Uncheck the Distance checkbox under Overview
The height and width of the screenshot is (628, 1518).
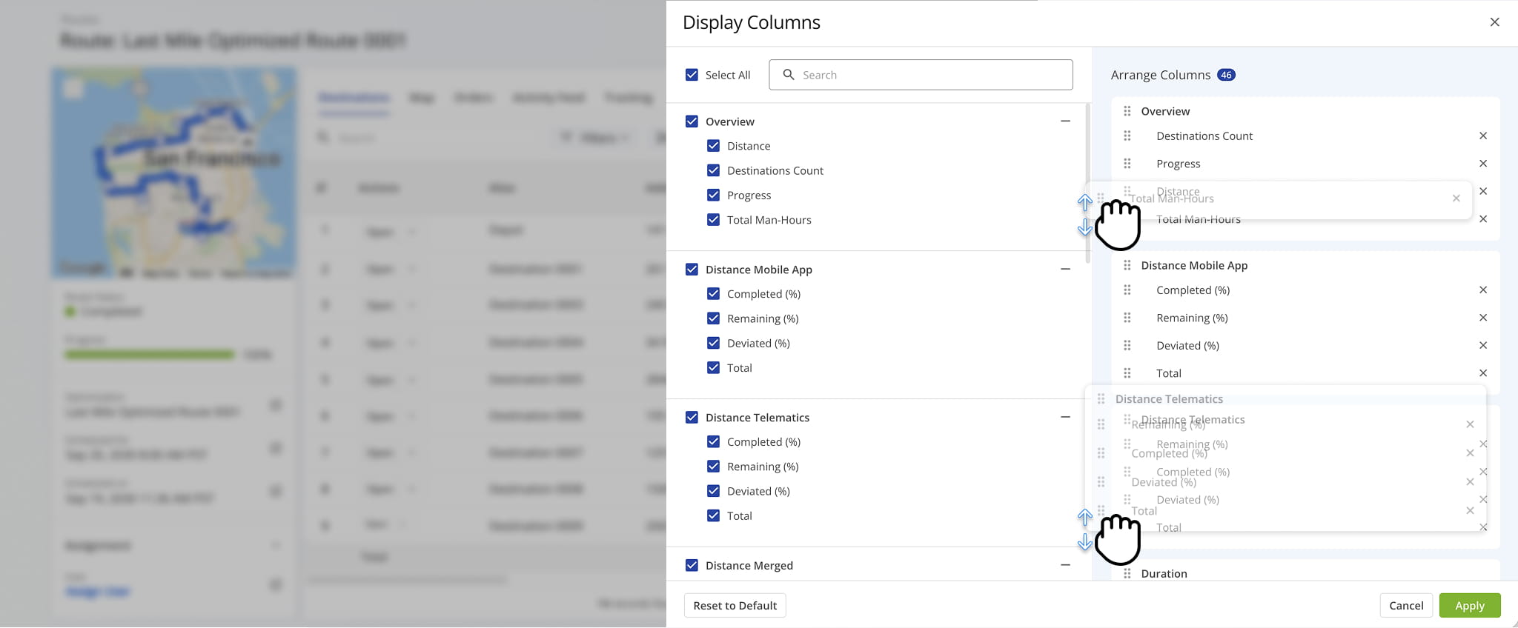click(713, 146)
